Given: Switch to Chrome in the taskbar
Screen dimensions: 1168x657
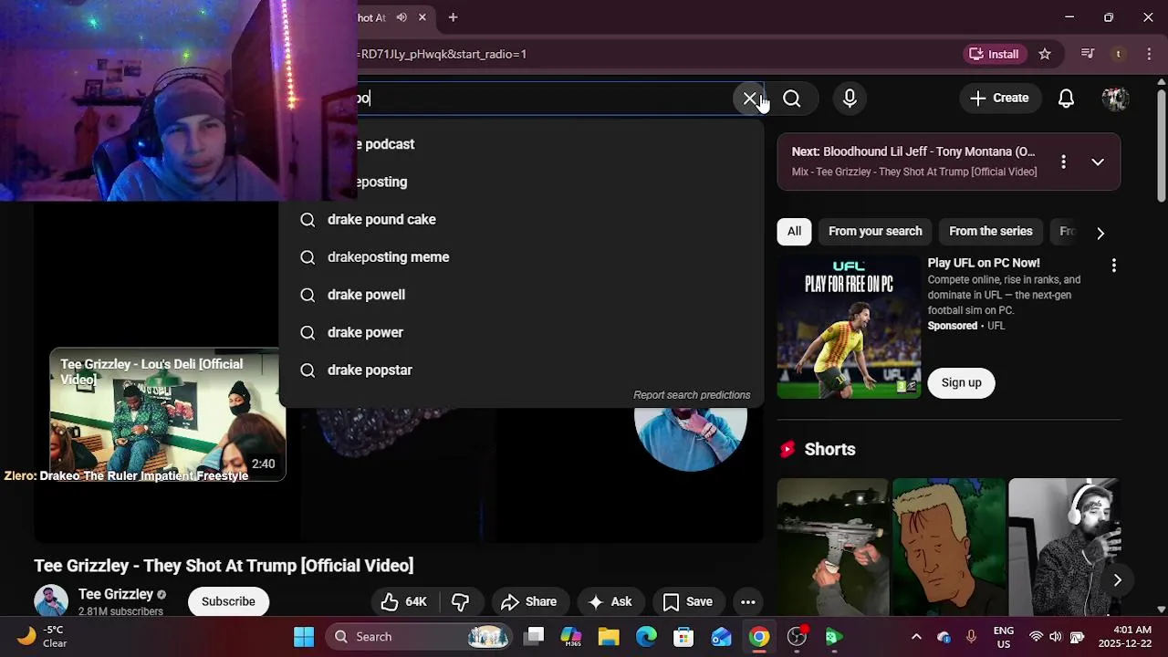Looking at the screenshot, I should (x=758, y=637).
